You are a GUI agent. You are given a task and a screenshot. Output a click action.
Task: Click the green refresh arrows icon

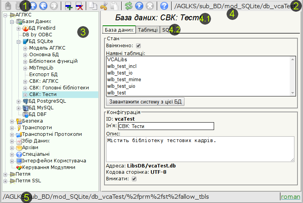128,6
